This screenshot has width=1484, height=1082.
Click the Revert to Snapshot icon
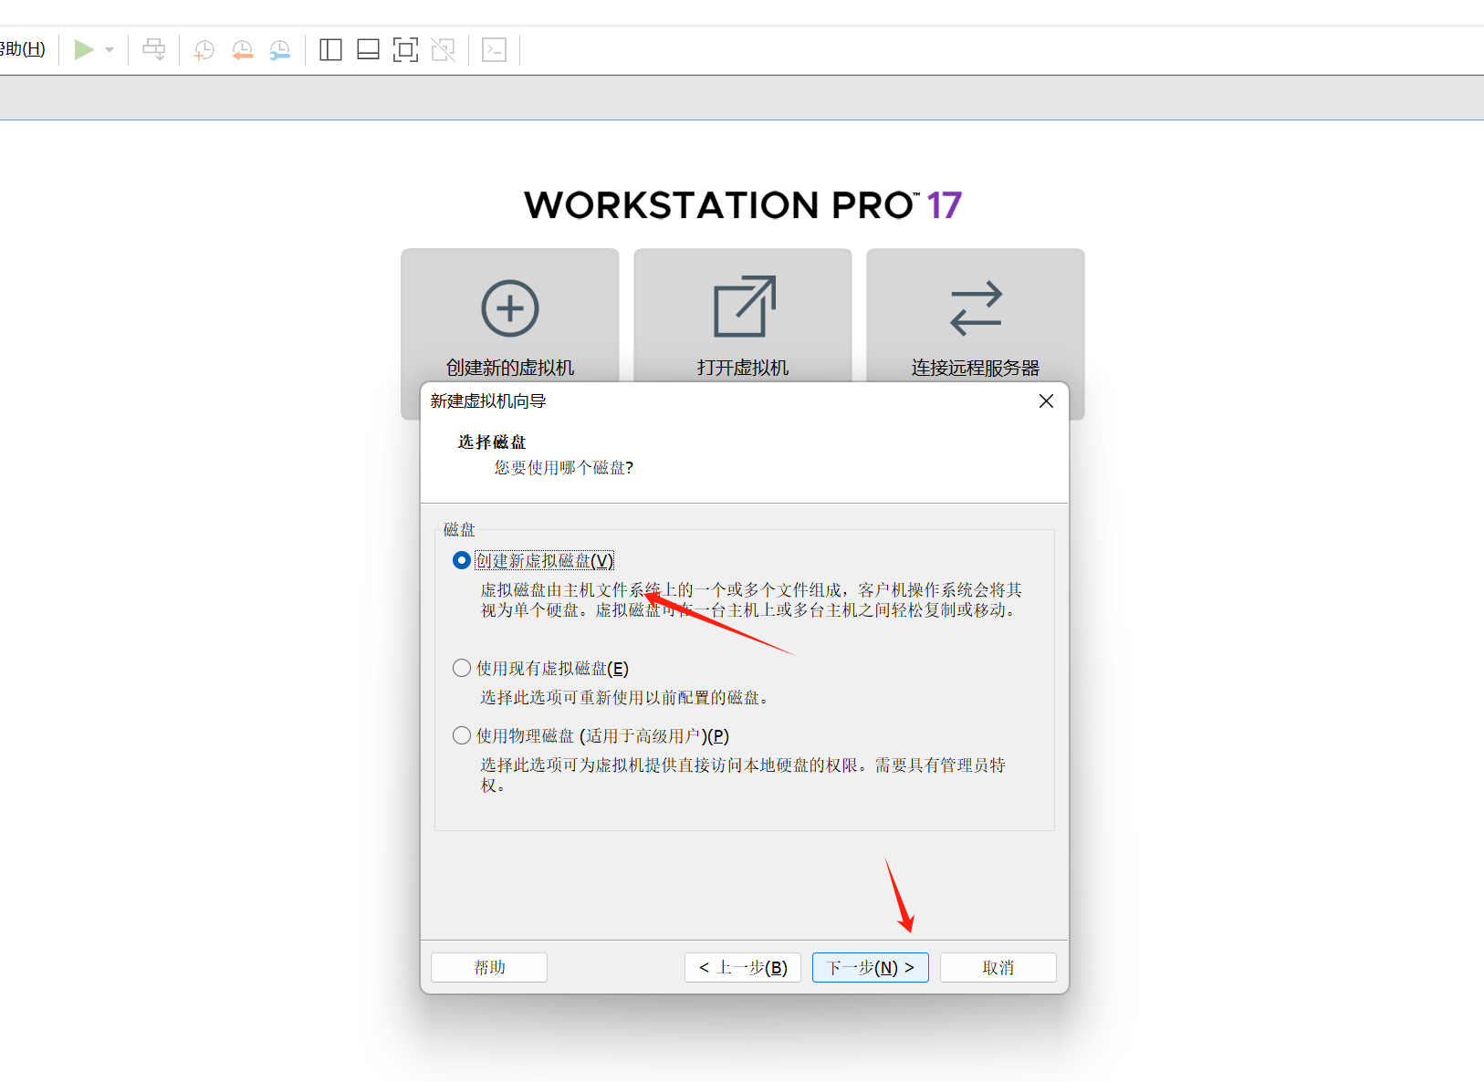242,50
